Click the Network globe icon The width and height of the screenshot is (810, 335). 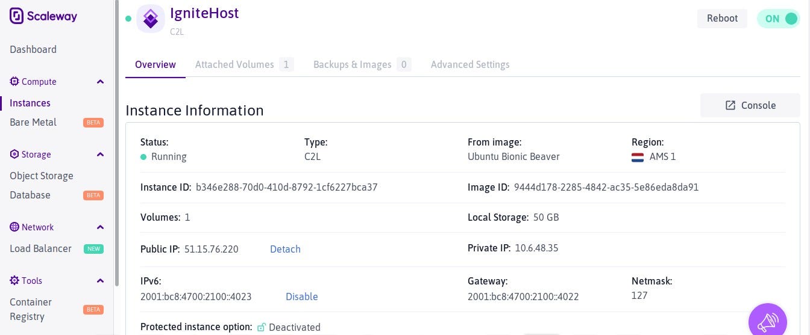[14, 227]
